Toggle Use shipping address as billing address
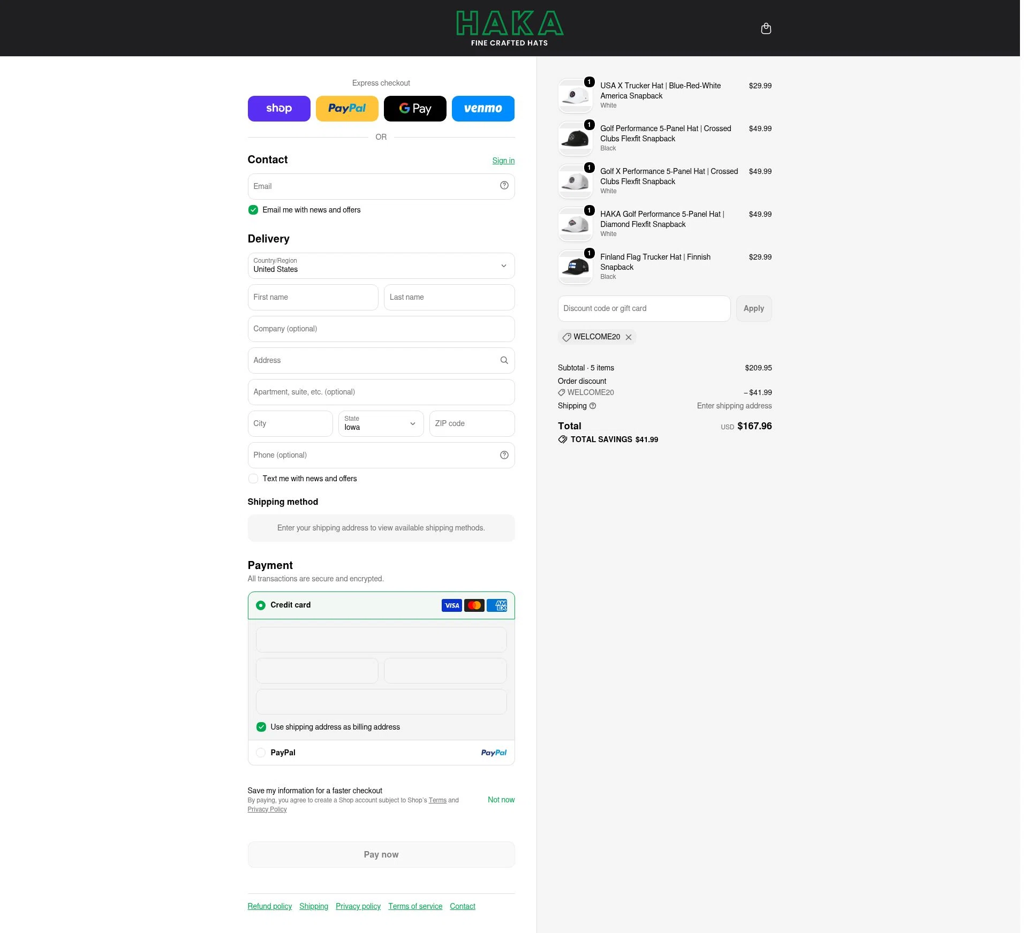 [261, 727]
